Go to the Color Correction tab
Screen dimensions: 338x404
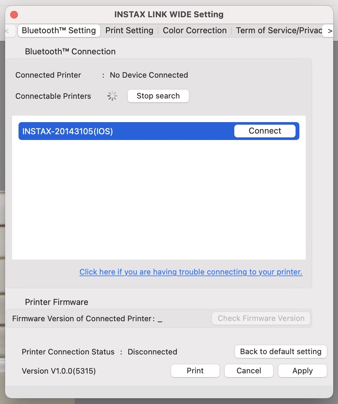click(195, 31)
